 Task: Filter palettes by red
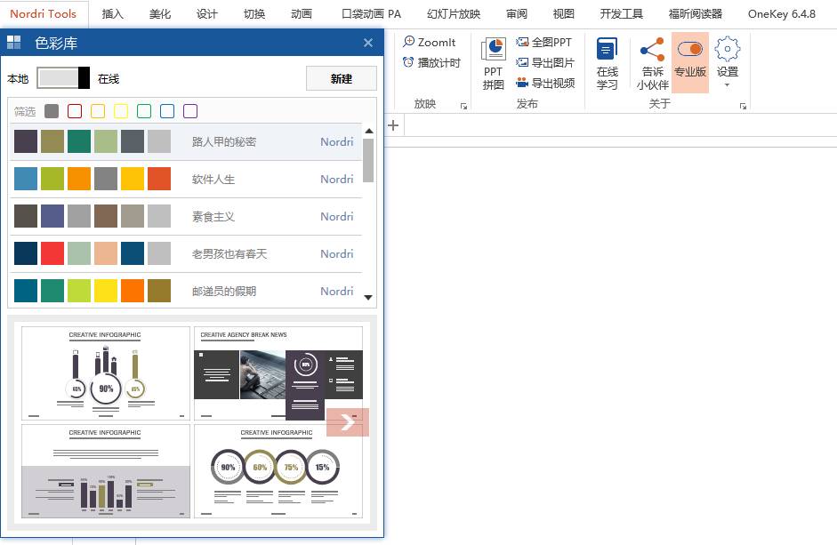(75, 111)
